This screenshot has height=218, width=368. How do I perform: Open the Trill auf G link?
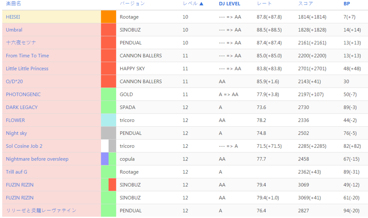click(17, 172)
